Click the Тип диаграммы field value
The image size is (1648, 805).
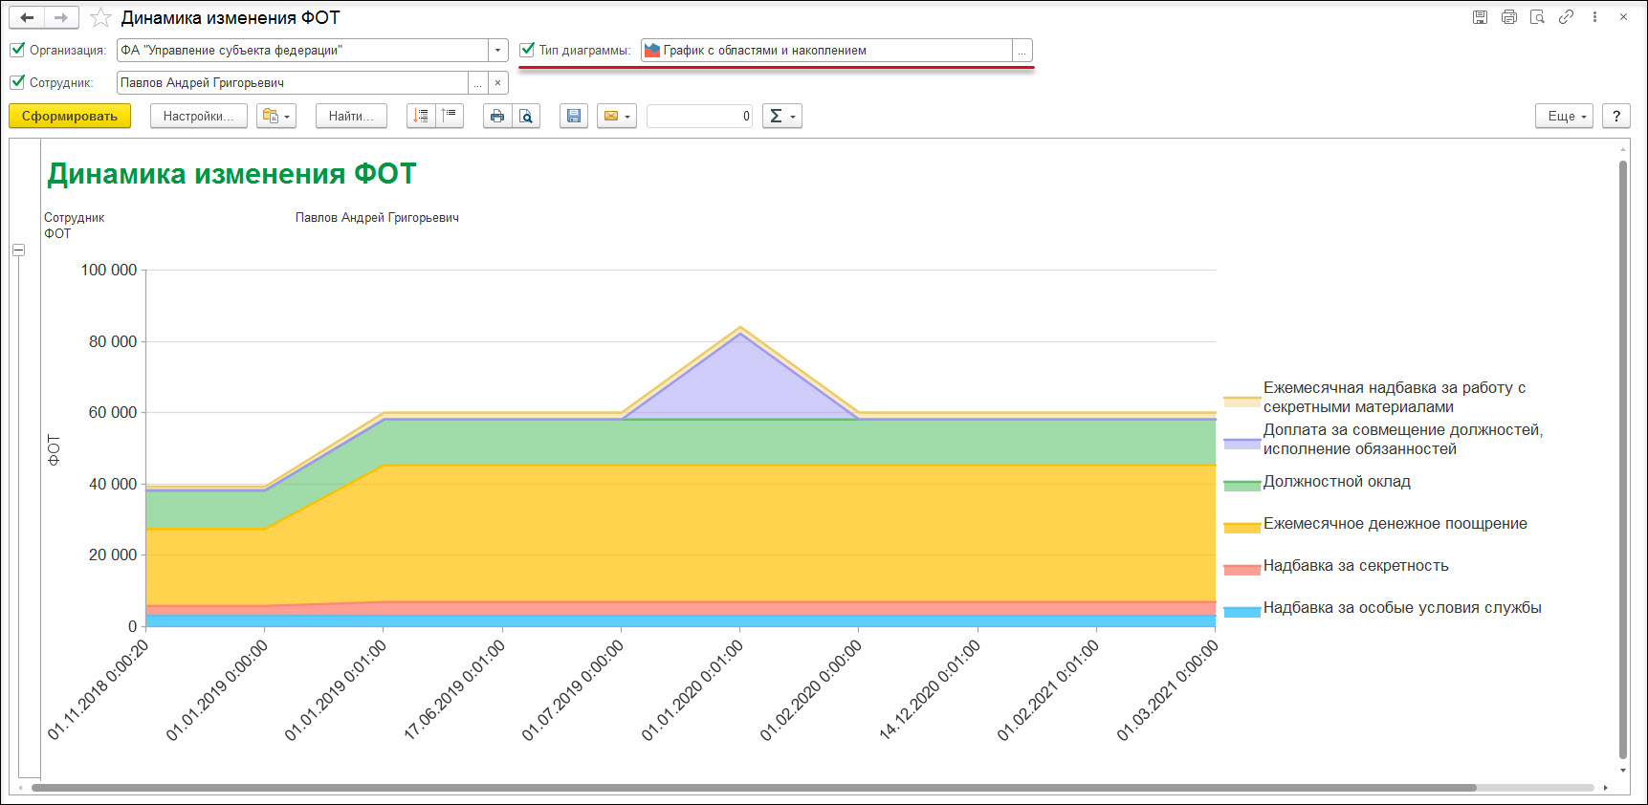tap(826, 50)
